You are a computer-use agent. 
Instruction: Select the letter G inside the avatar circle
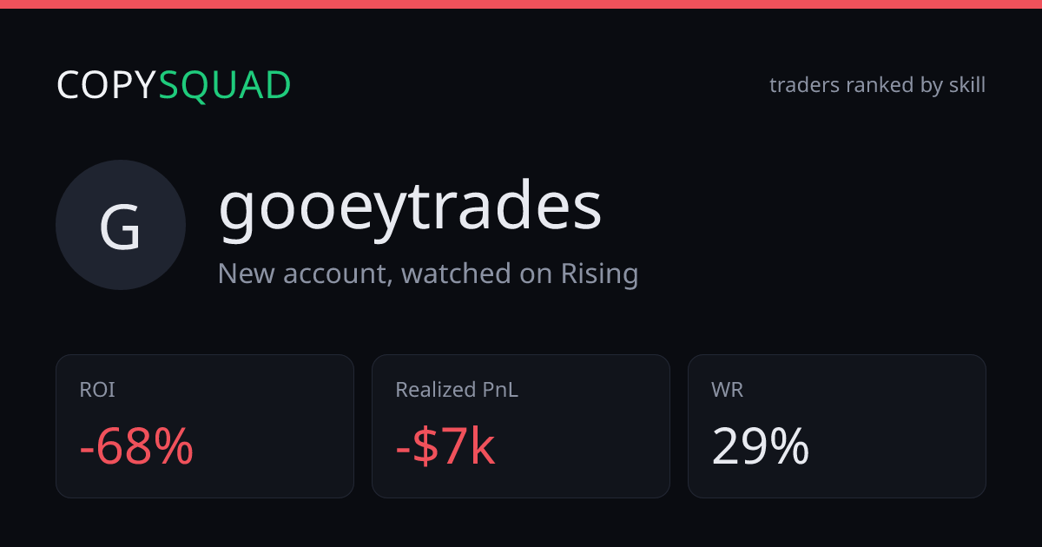click(x=121, y=227)
